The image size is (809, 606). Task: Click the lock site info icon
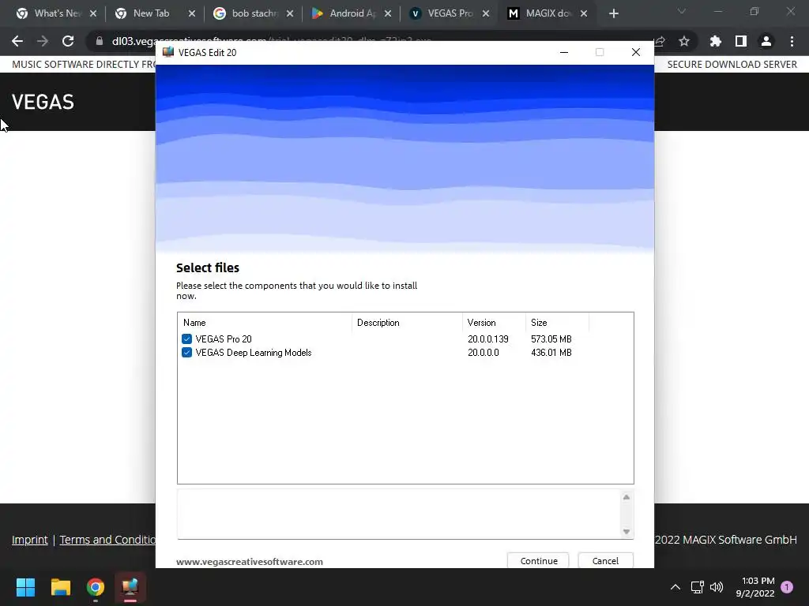click(x=100, y=41)
